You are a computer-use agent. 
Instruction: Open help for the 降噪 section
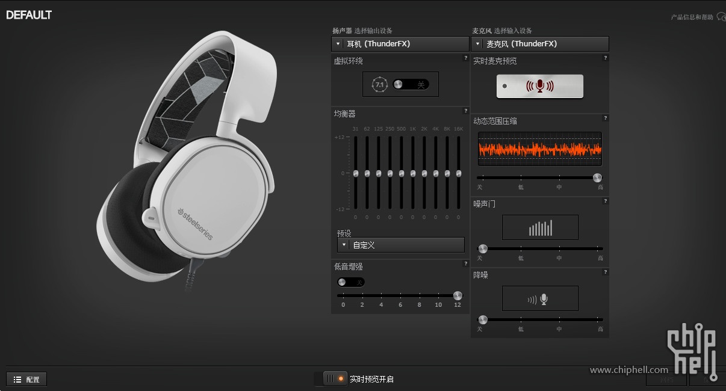pos(605,272)
